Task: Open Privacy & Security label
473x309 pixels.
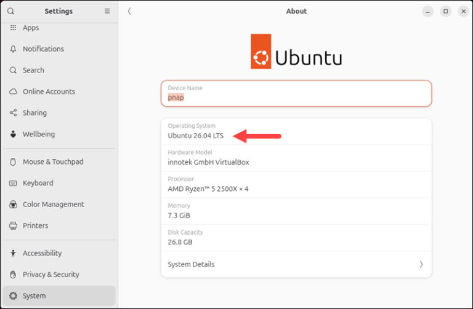Action: pos(51,275)
